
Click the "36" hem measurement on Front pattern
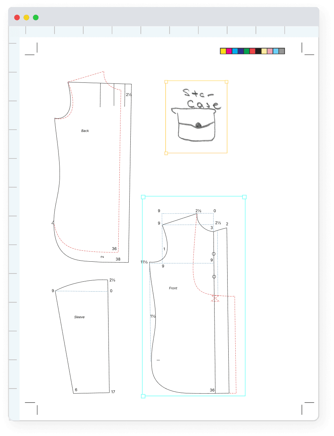pyautogui.click(x=212, y=390)
